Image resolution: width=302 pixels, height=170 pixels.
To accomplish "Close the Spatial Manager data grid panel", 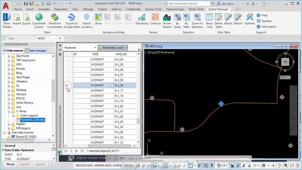I will point(60,45).
